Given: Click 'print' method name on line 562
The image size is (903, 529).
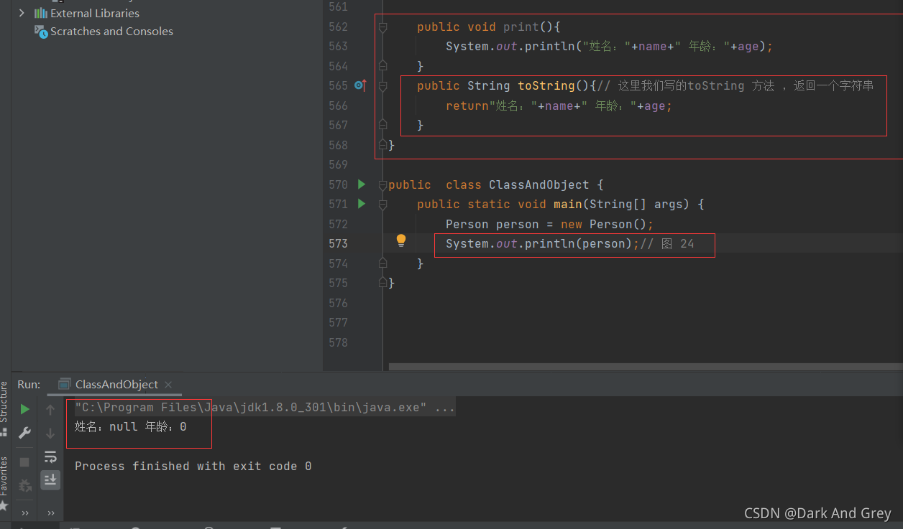Looking at the screenshot, I should click(521, 27).
